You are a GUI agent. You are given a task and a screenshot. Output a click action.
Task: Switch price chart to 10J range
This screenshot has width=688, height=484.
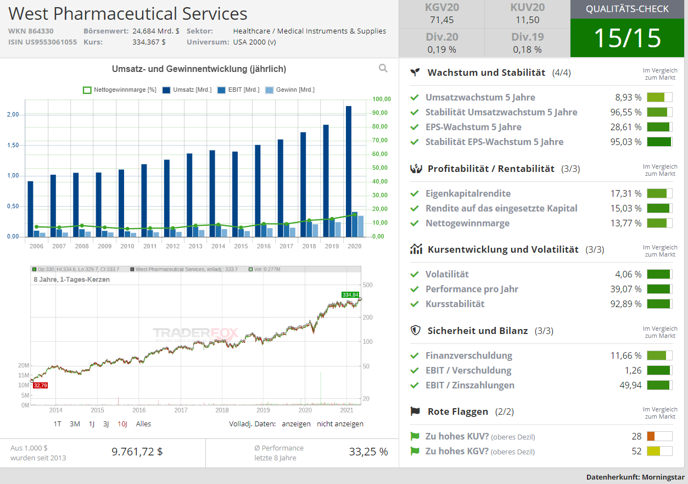122,424
